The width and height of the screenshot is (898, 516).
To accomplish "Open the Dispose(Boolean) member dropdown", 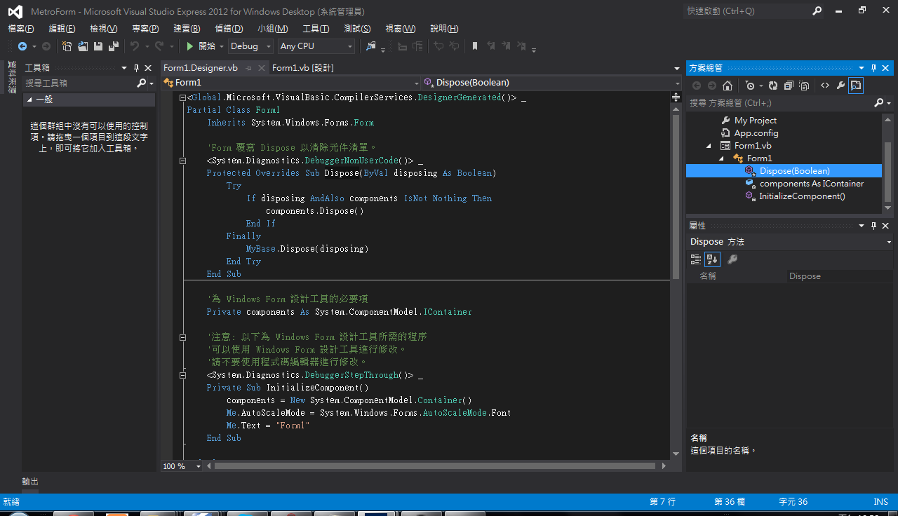I will tap(551, 83).
